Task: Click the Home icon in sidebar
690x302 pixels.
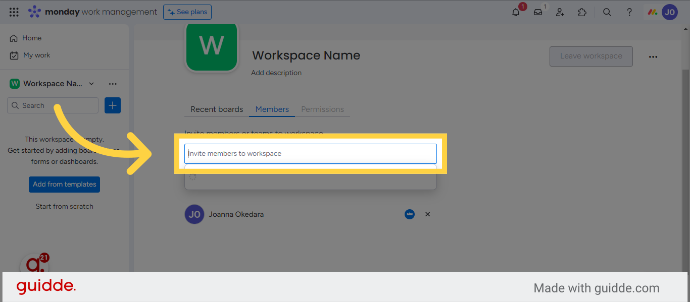Action: 14,38
